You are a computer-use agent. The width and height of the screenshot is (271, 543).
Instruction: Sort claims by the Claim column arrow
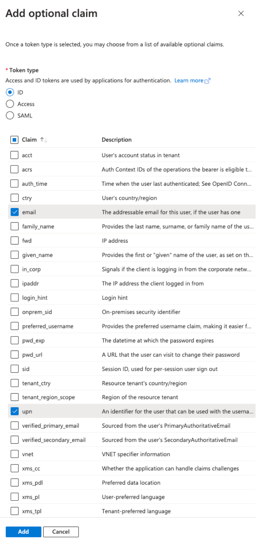pyautogui.click(x=44, y=140)
